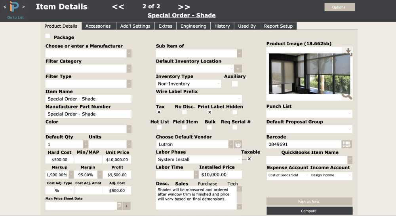Open the Manufacturer dropdown

click(129, 53)
